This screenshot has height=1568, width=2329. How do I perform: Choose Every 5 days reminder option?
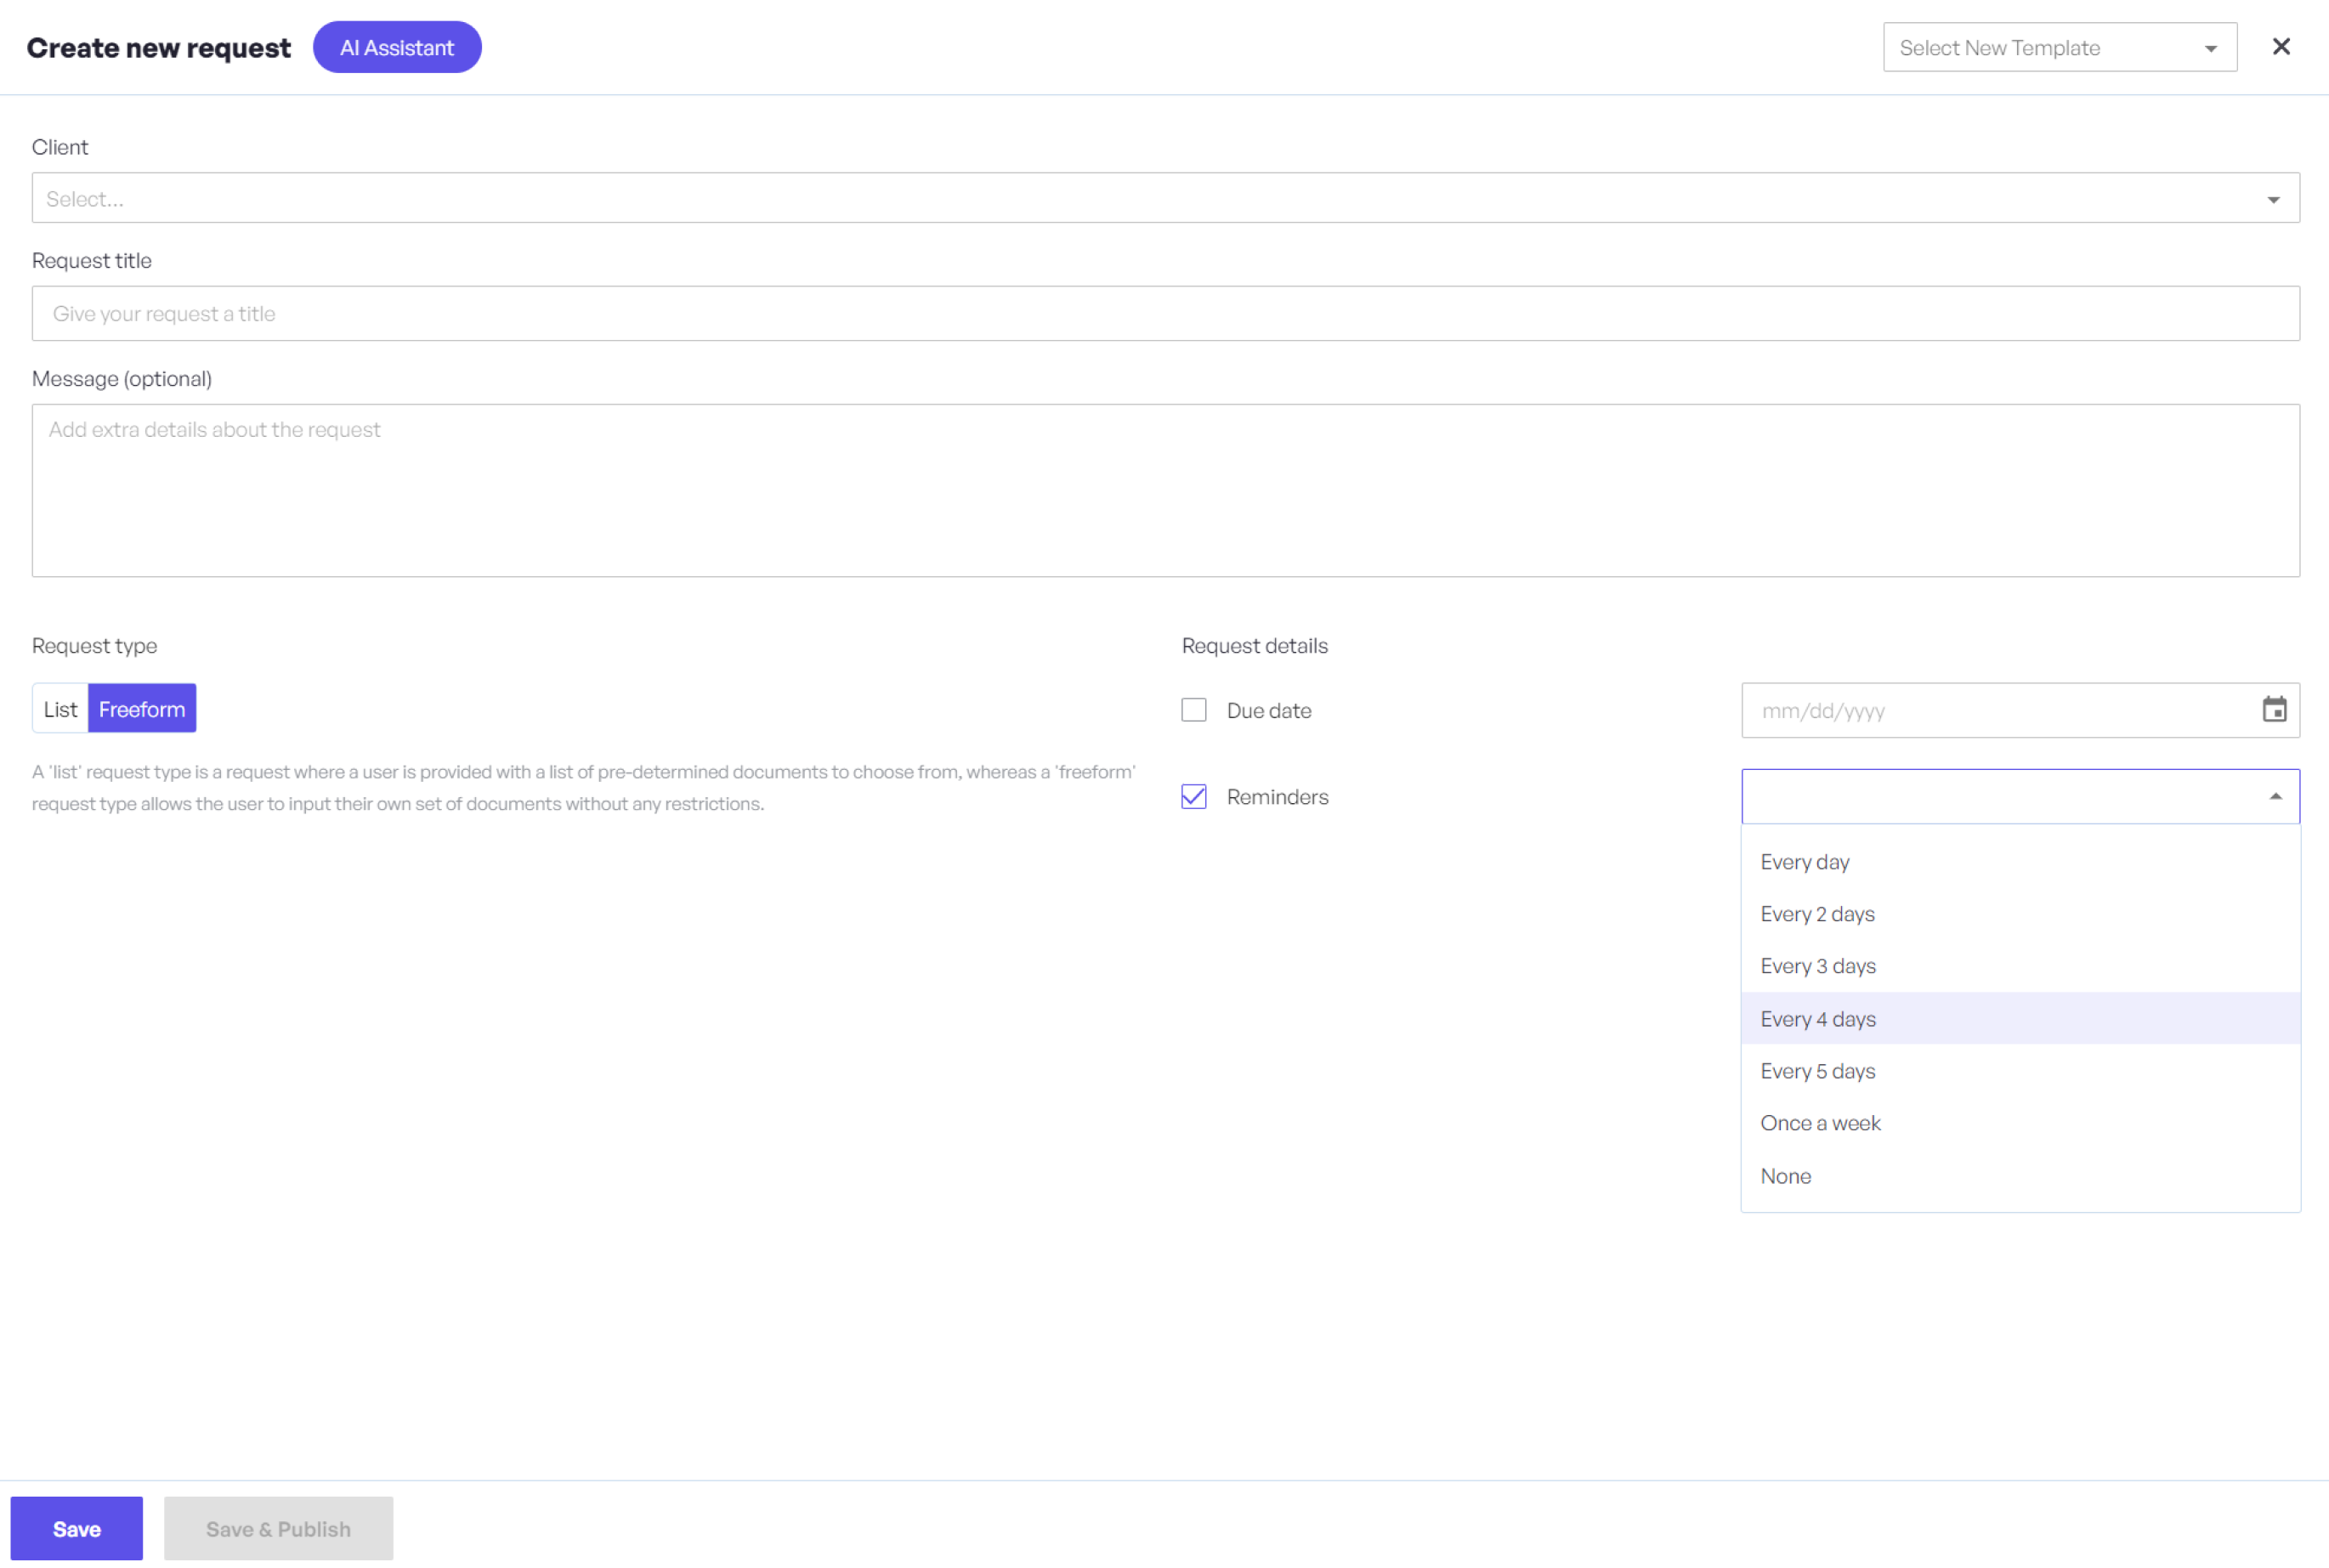tap(1817, 1071)
